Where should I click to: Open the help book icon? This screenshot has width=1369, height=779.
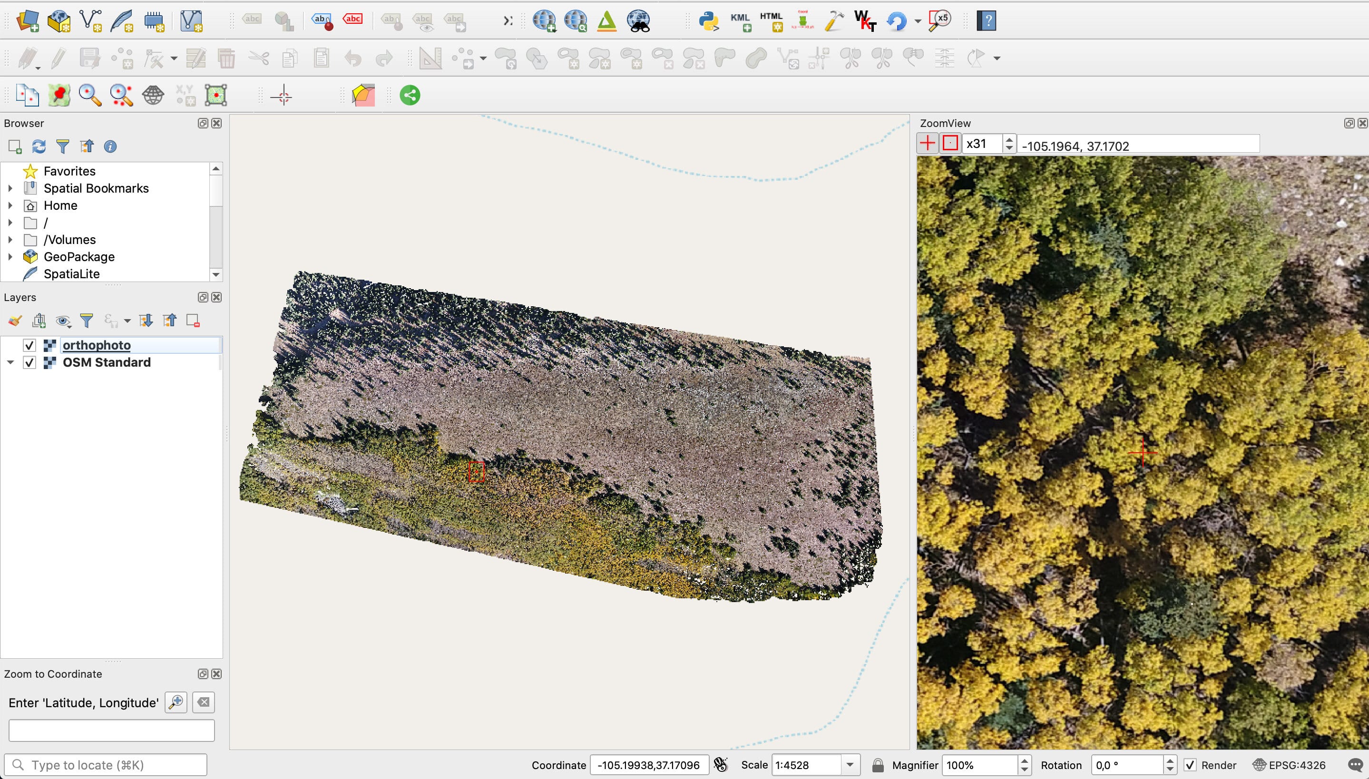coord(986,21)
